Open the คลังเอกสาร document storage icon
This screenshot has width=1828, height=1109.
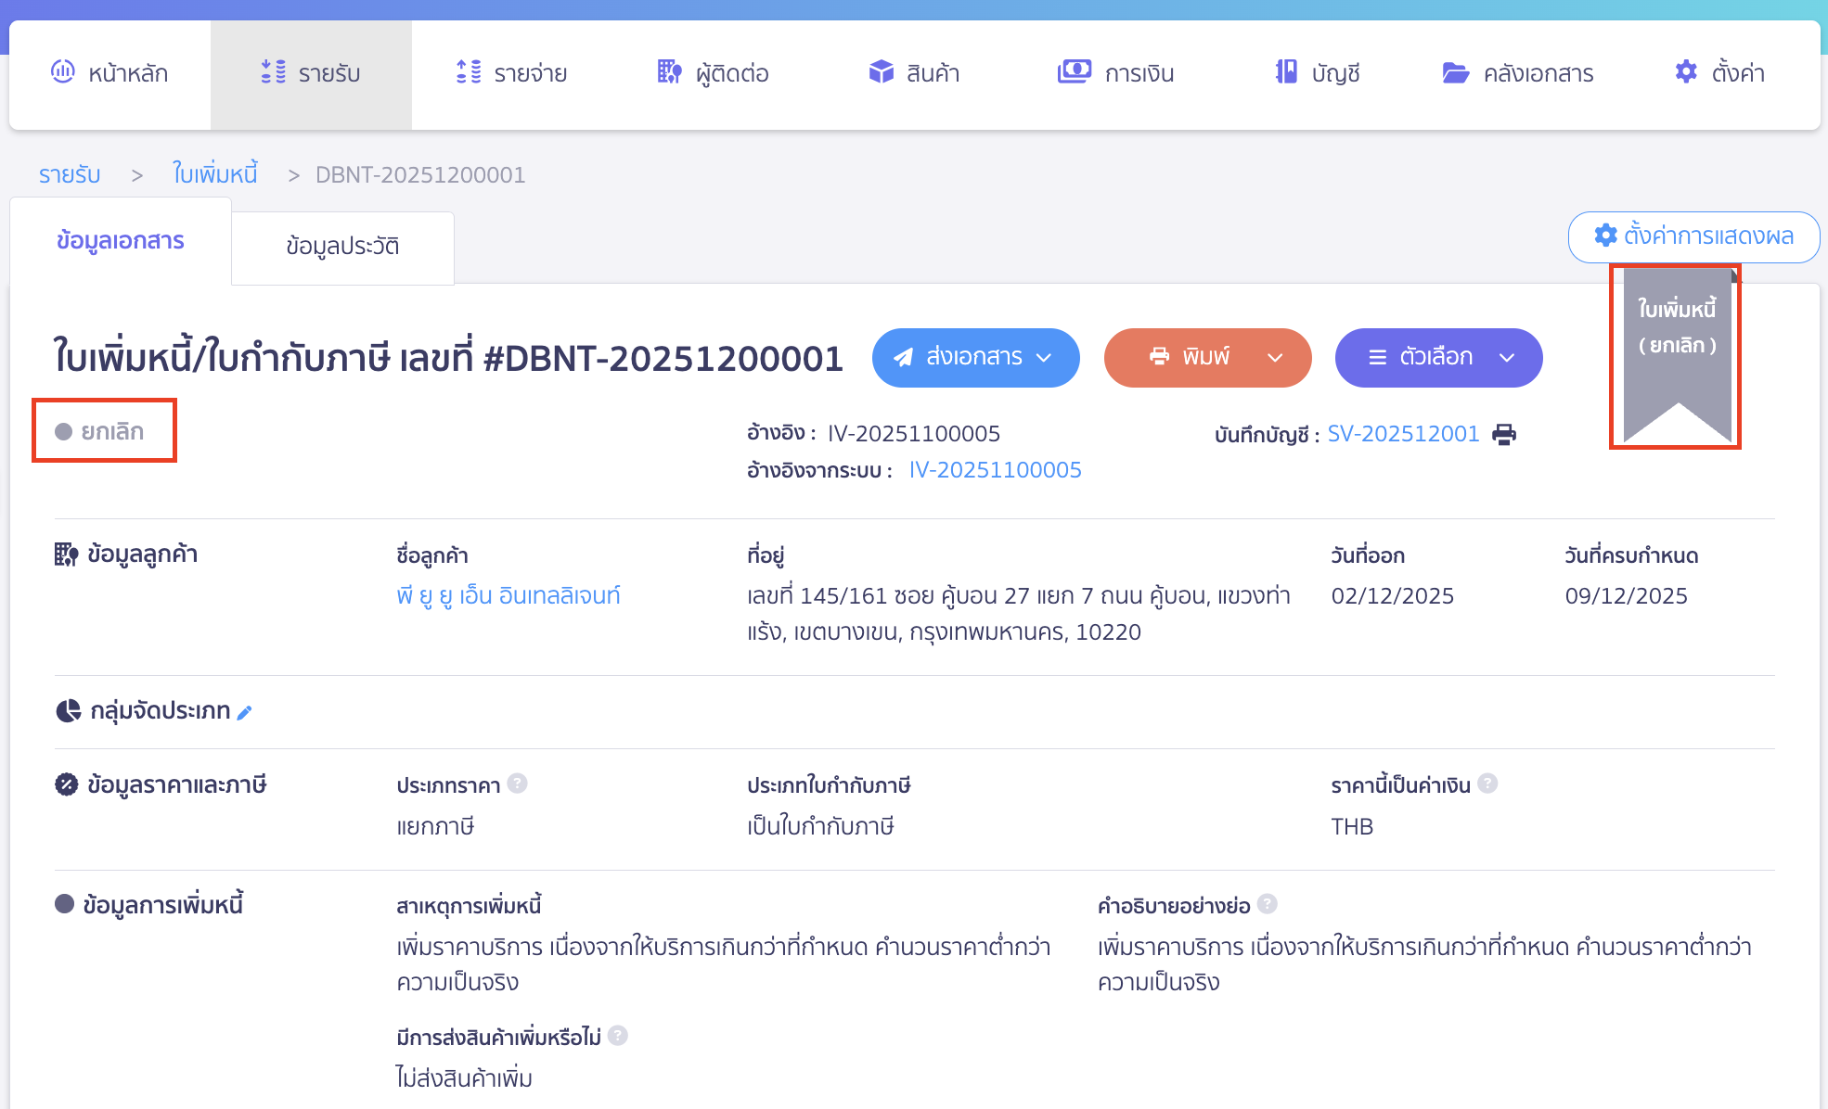tap(1455, 72)
